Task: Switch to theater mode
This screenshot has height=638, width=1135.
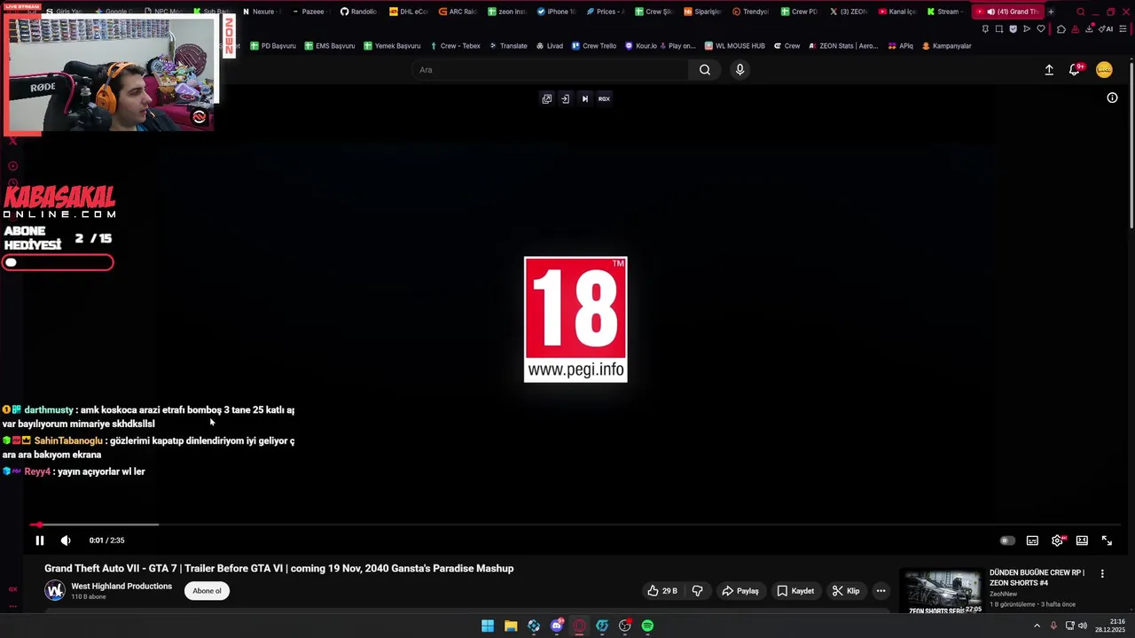Action: click(x=1082, y=541)
